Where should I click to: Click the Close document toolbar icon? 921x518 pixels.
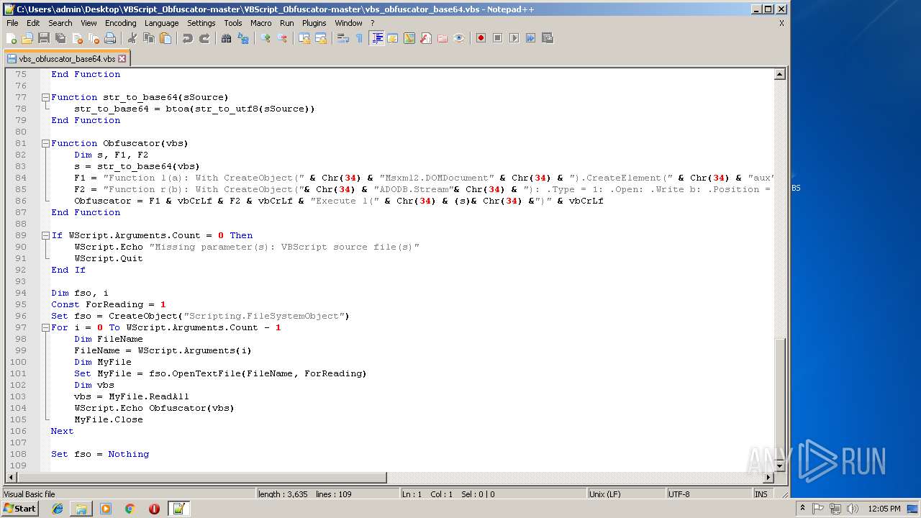(x=77, y=38)
